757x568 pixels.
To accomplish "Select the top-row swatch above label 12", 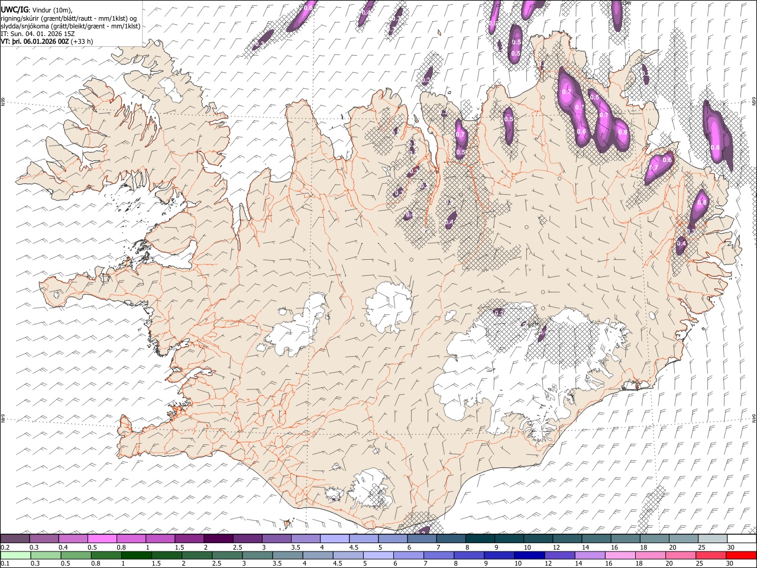I will [x=568, y=538].
